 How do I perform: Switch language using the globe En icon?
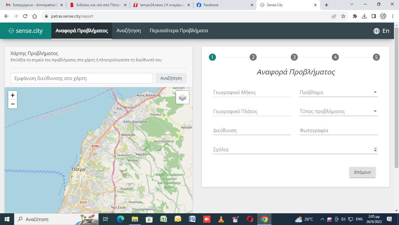[x=381, y=31]
